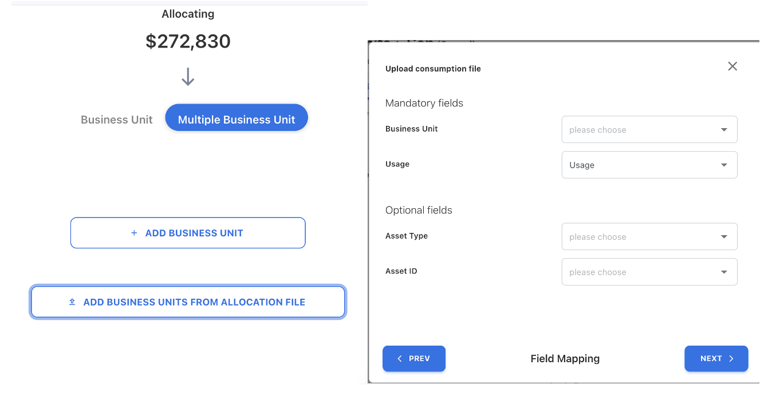Open the Asset ID dropdown
This screenshot has height=404, width=780.
coord(649,272)
